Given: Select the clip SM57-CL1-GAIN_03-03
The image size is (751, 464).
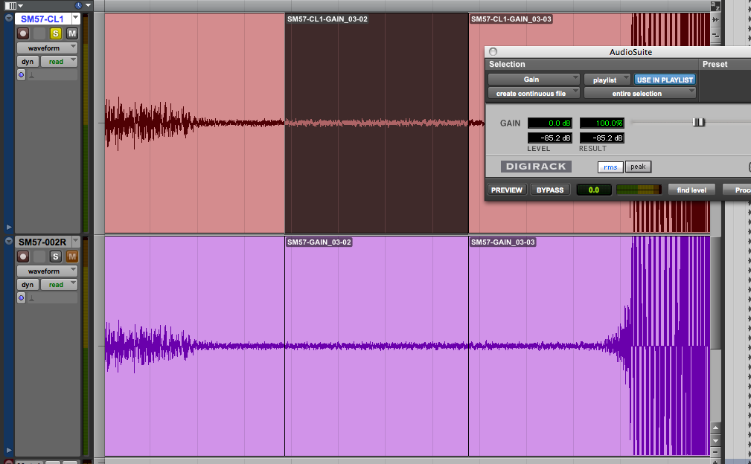Looking at the screenshot, I should pyautogui.click(x=511, y=19).
